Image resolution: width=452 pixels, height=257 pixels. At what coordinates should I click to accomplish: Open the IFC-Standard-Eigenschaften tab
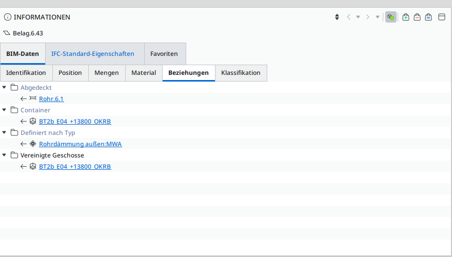point(95,53)
